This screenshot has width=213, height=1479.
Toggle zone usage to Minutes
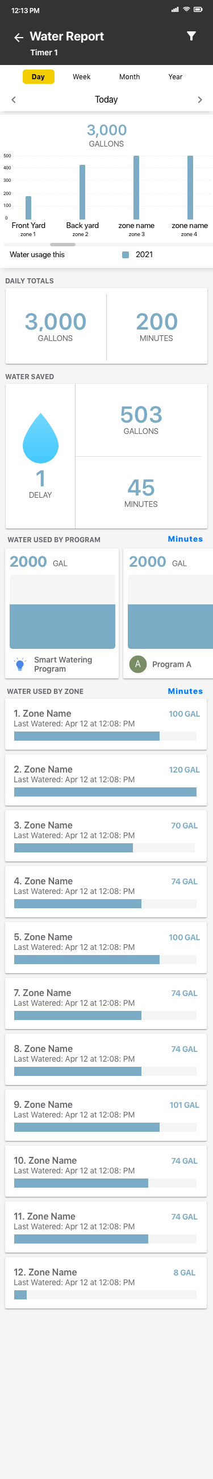[x=185, y=691]
